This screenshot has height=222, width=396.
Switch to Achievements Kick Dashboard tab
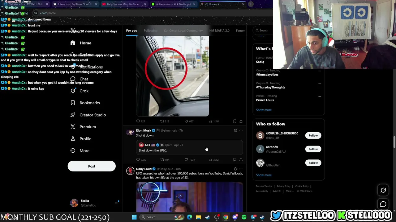[x=173, y=4]
